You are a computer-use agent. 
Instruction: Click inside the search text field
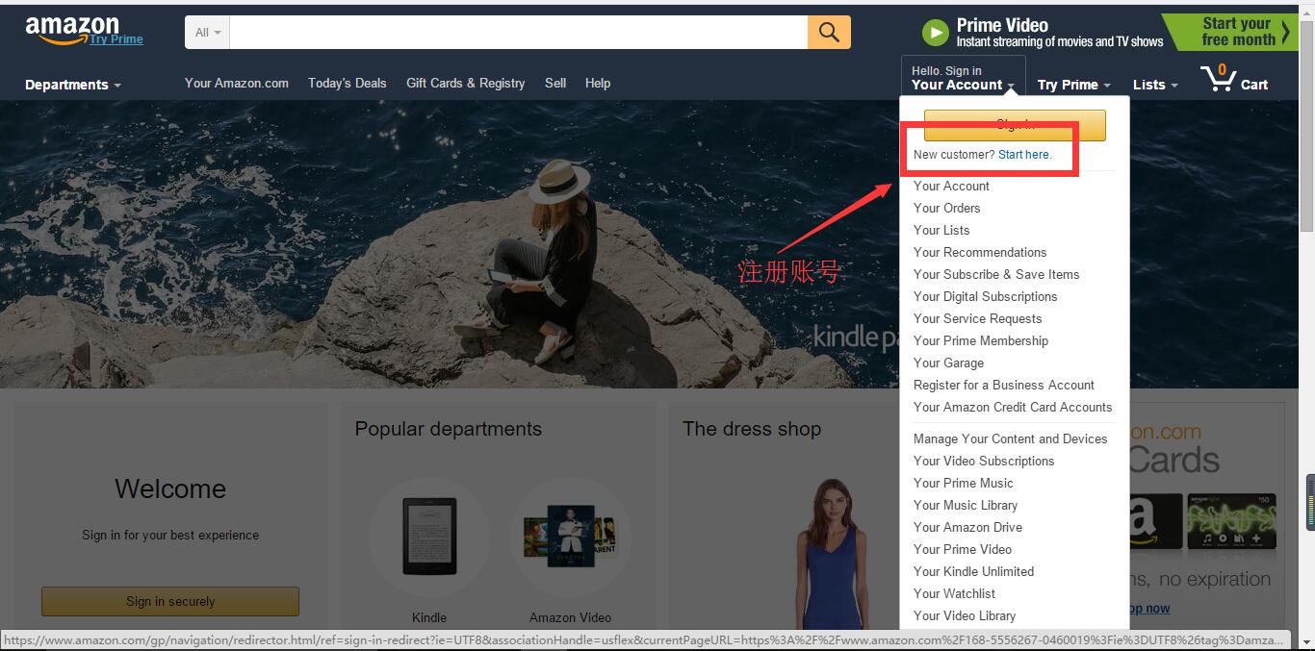tap(519, 33)
